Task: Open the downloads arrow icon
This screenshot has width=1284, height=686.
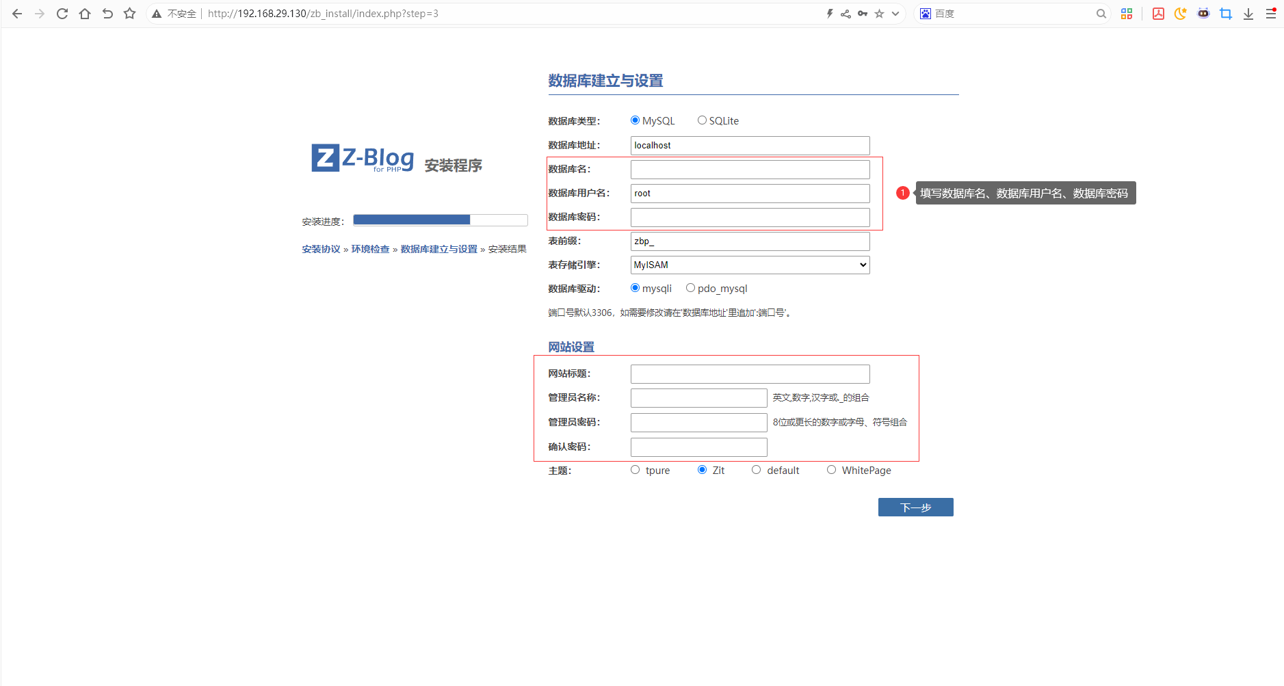Action: (1248, 14)
